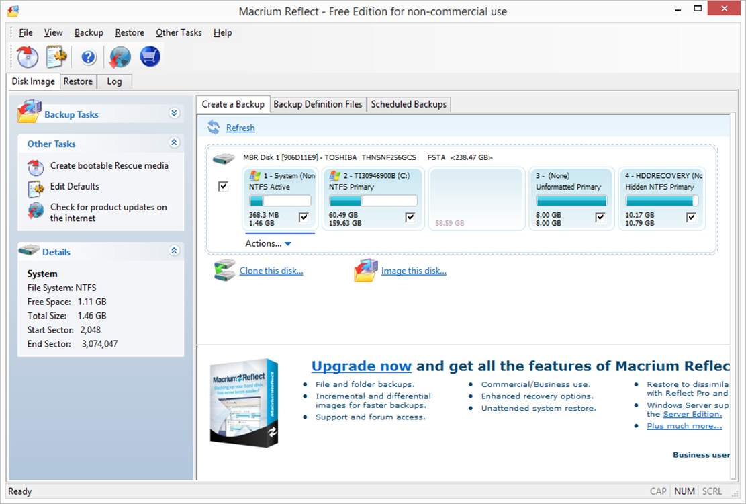
Task: Click the usage bar of HDDRECOVERY partition
Action: pos(662,200)
